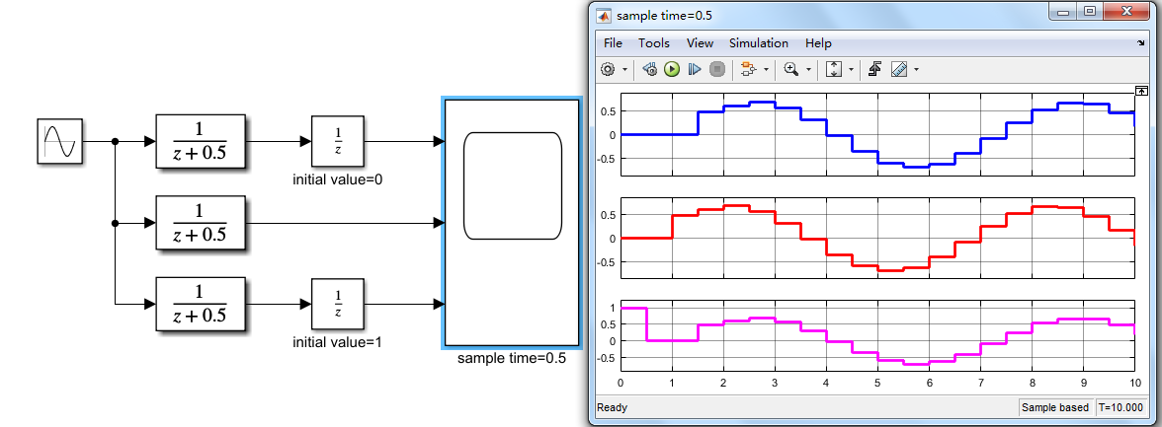Click the Step Back toolbar icon

(x=650, y=70)
